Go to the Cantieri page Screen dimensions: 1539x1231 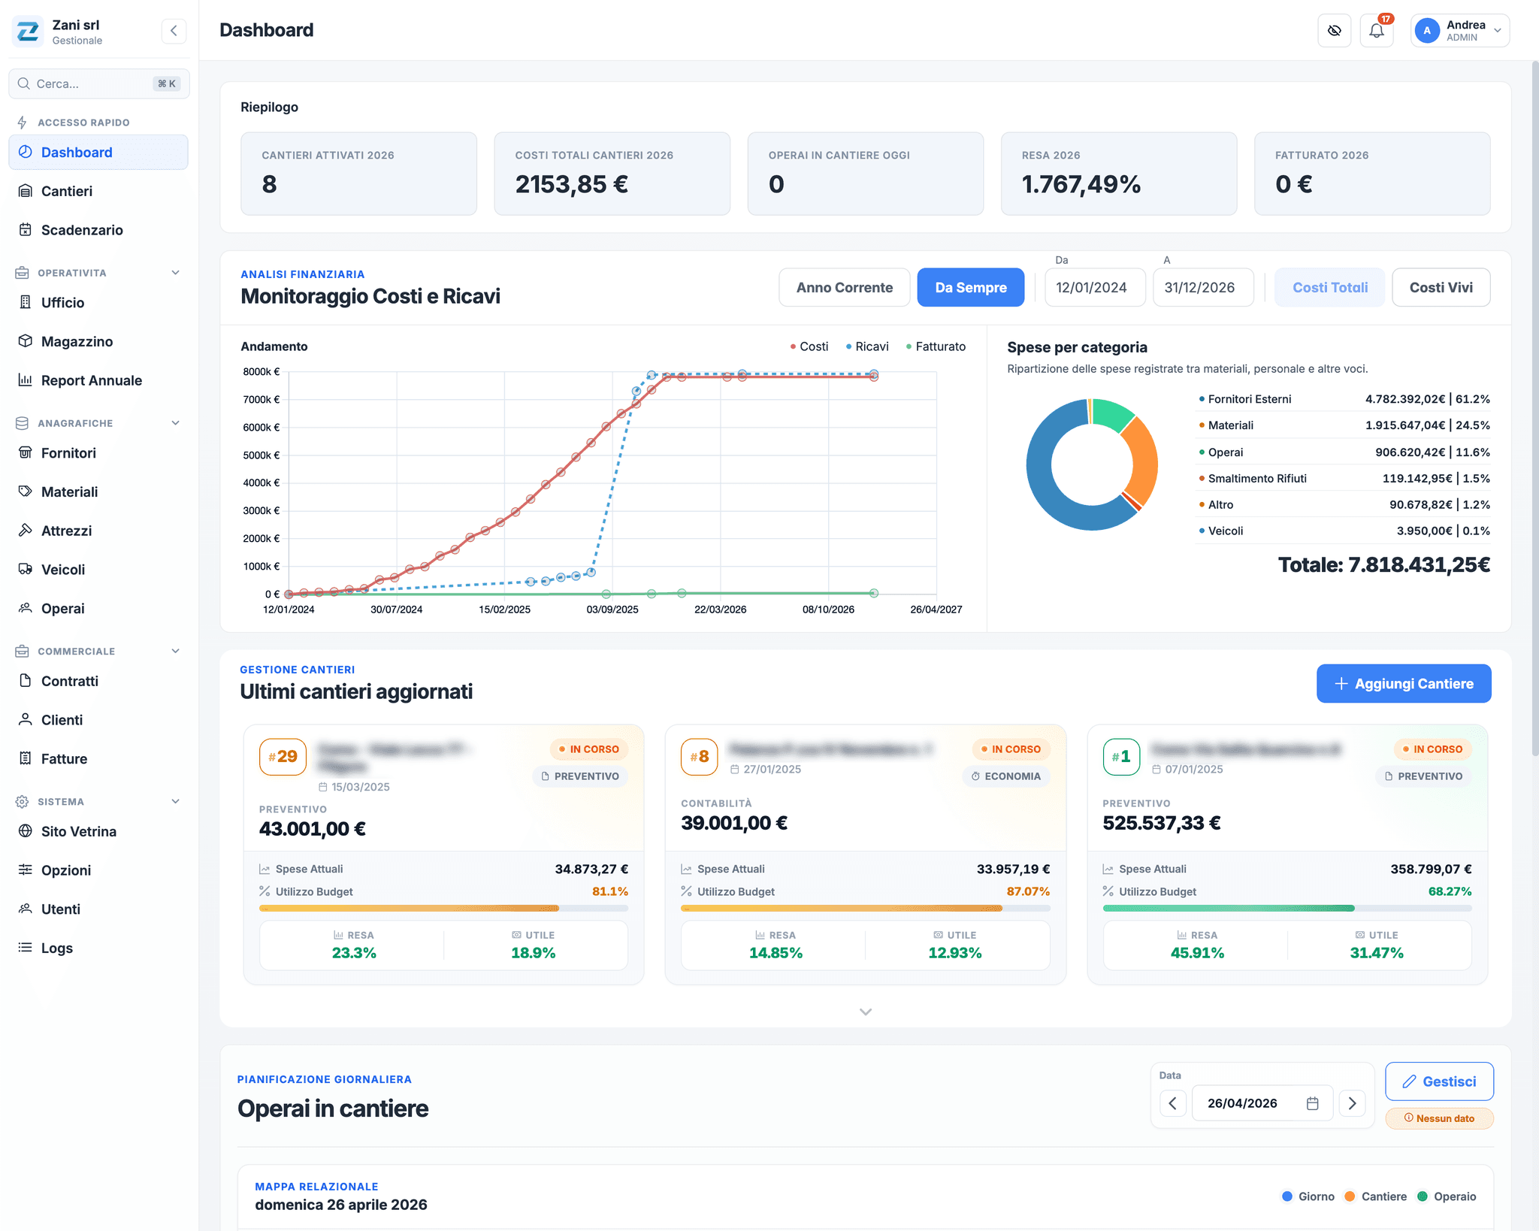(98, 191)
